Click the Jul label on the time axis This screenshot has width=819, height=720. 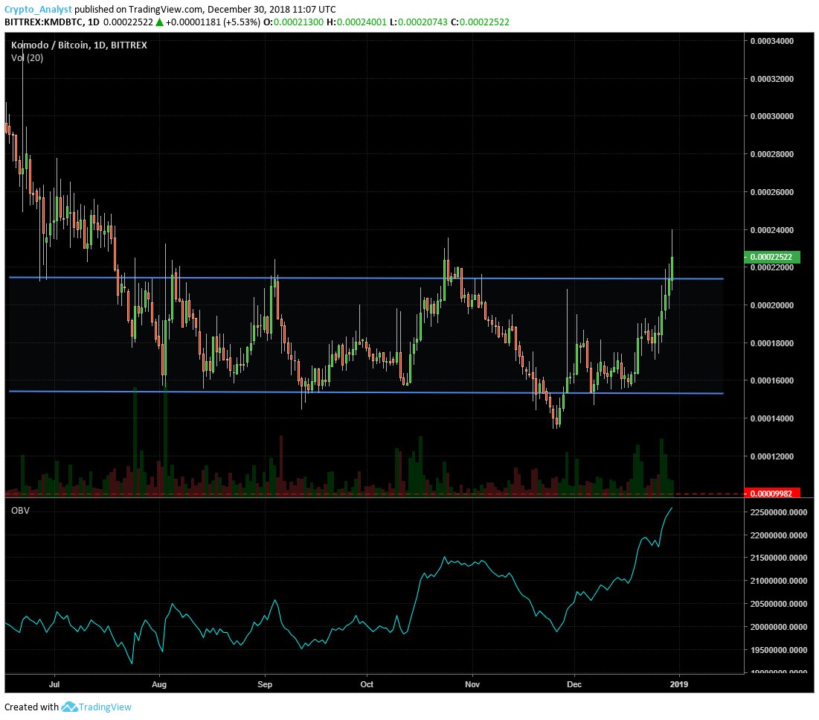[54, 684]
